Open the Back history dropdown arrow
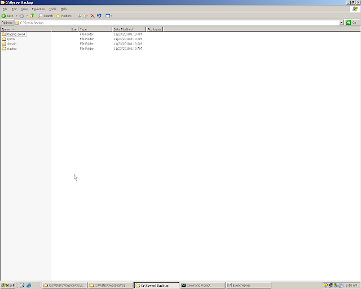Image resolution: width=361 pixels, height=289 pixels. tap(16, 16)
